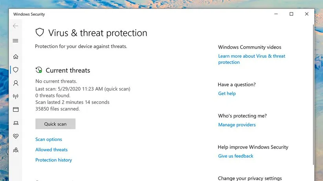Viewport: 323px width, 181px height.
Task: Open Allowed threats link
Action: pyautogui.click(x=51, y=150)
